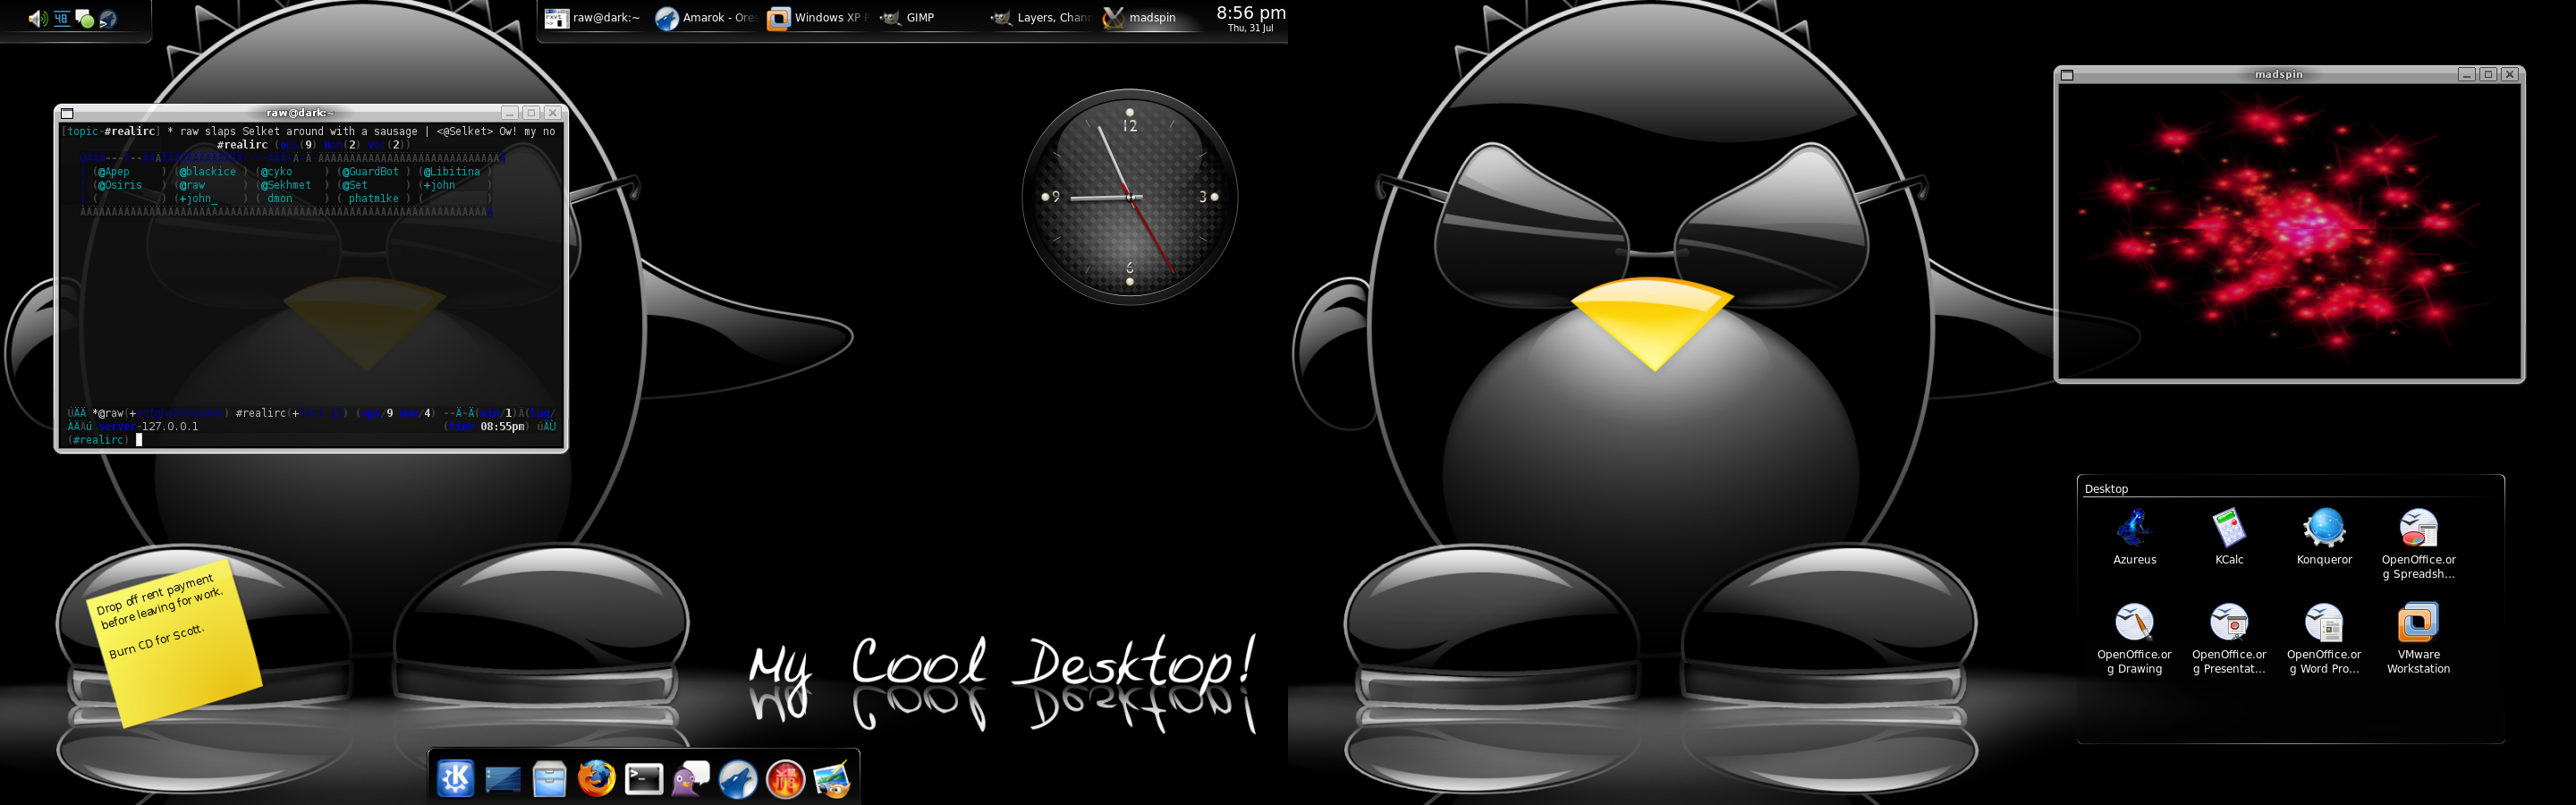Open Konqueror in the Desktop folder view
2576x805 pixels.
[x=2324, y=537]
